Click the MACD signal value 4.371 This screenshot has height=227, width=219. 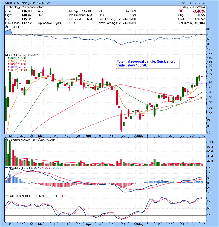pyautogui.click(x=46, y=168)
